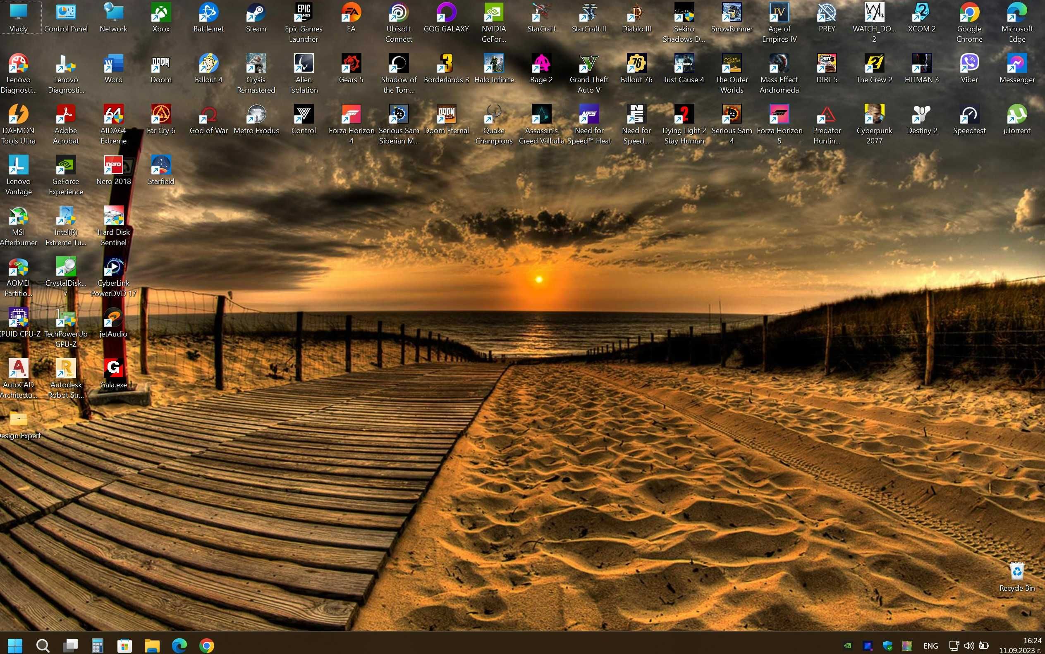Select the Epic Games Launcher icon

click(304, 22)
